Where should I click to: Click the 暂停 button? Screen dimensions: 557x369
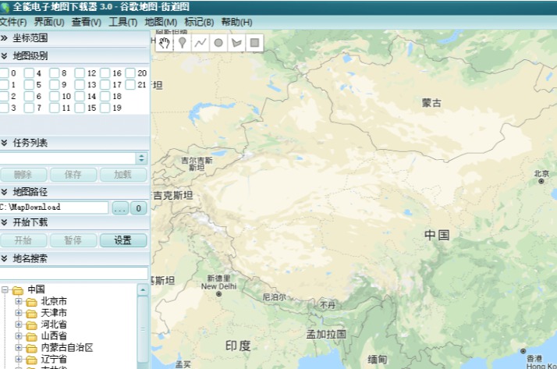73,240
